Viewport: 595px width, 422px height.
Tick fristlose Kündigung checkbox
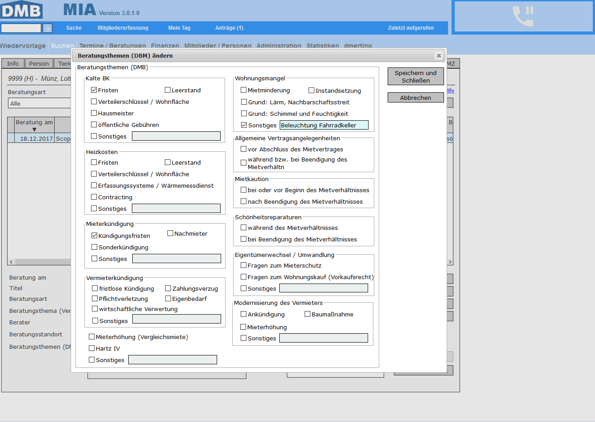pos(95,288)
